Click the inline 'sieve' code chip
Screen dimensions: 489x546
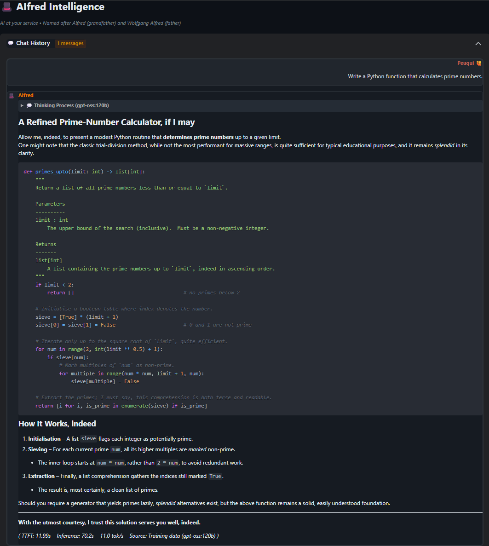88,438
